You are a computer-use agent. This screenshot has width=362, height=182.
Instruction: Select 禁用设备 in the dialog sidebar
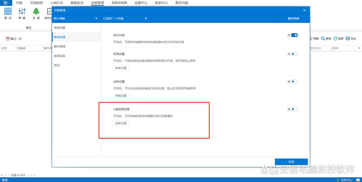click(77, 56)
